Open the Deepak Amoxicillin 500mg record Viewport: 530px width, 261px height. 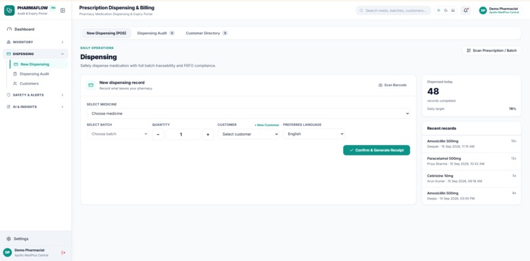(471, 144)
